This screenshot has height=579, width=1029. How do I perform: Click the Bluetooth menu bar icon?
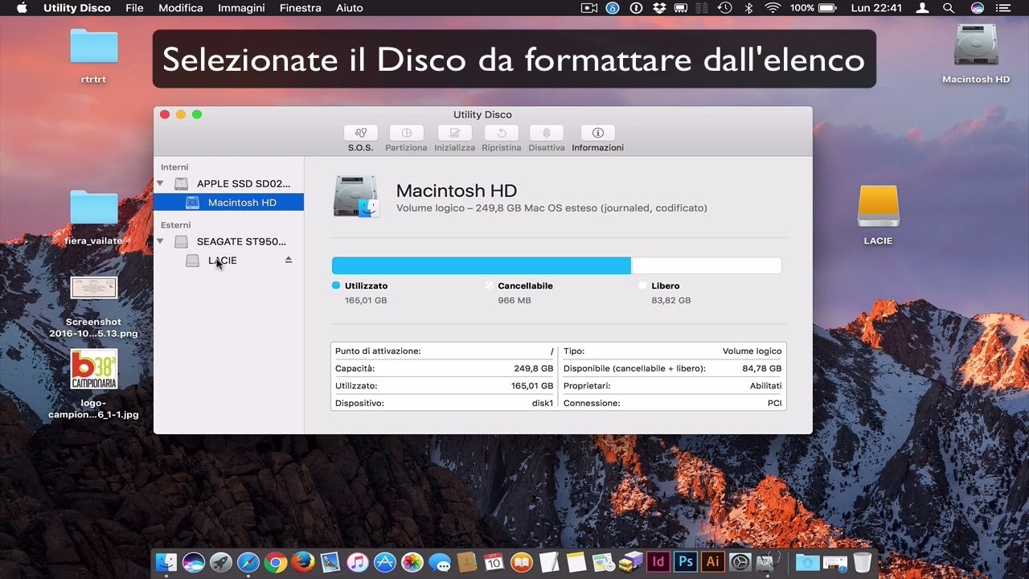click(x=748, y=8)
